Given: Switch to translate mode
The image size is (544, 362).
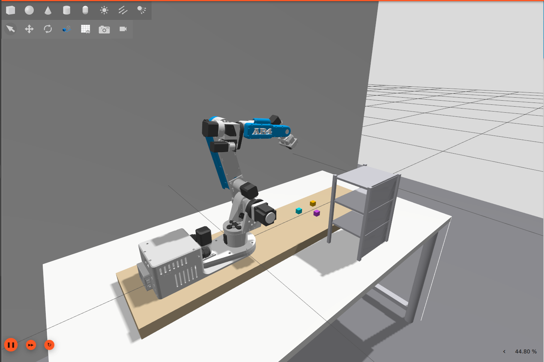Looking at the screenshot, I should click(x=29, y=29).
